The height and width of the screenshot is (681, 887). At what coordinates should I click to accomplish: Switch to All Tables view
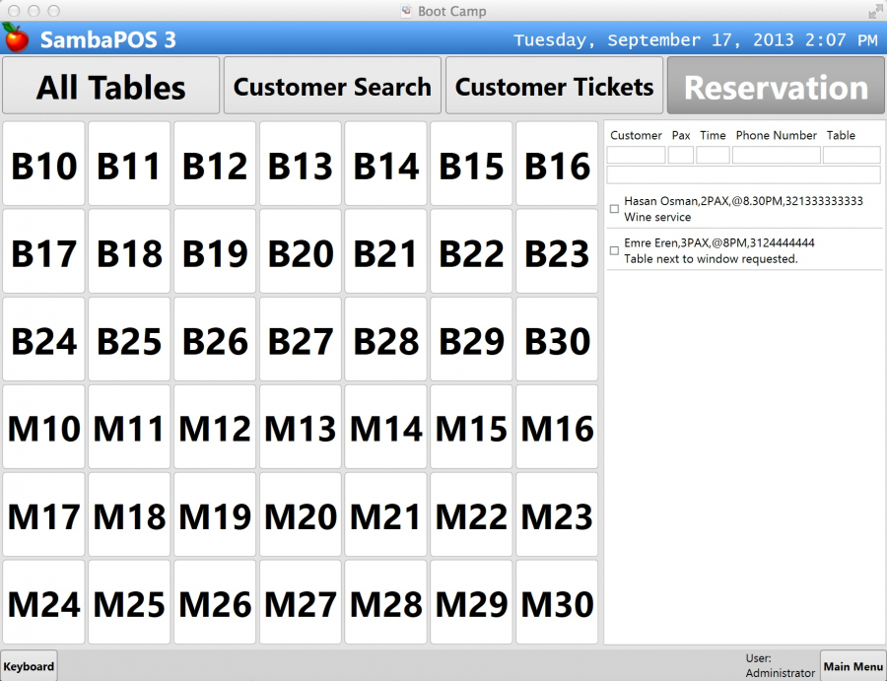pos(110,86)
